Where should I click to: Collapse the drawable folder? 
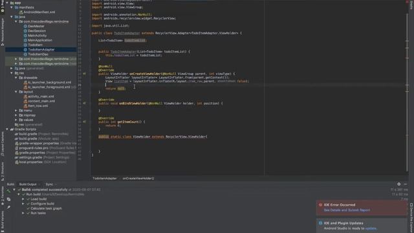click(16, 78)
